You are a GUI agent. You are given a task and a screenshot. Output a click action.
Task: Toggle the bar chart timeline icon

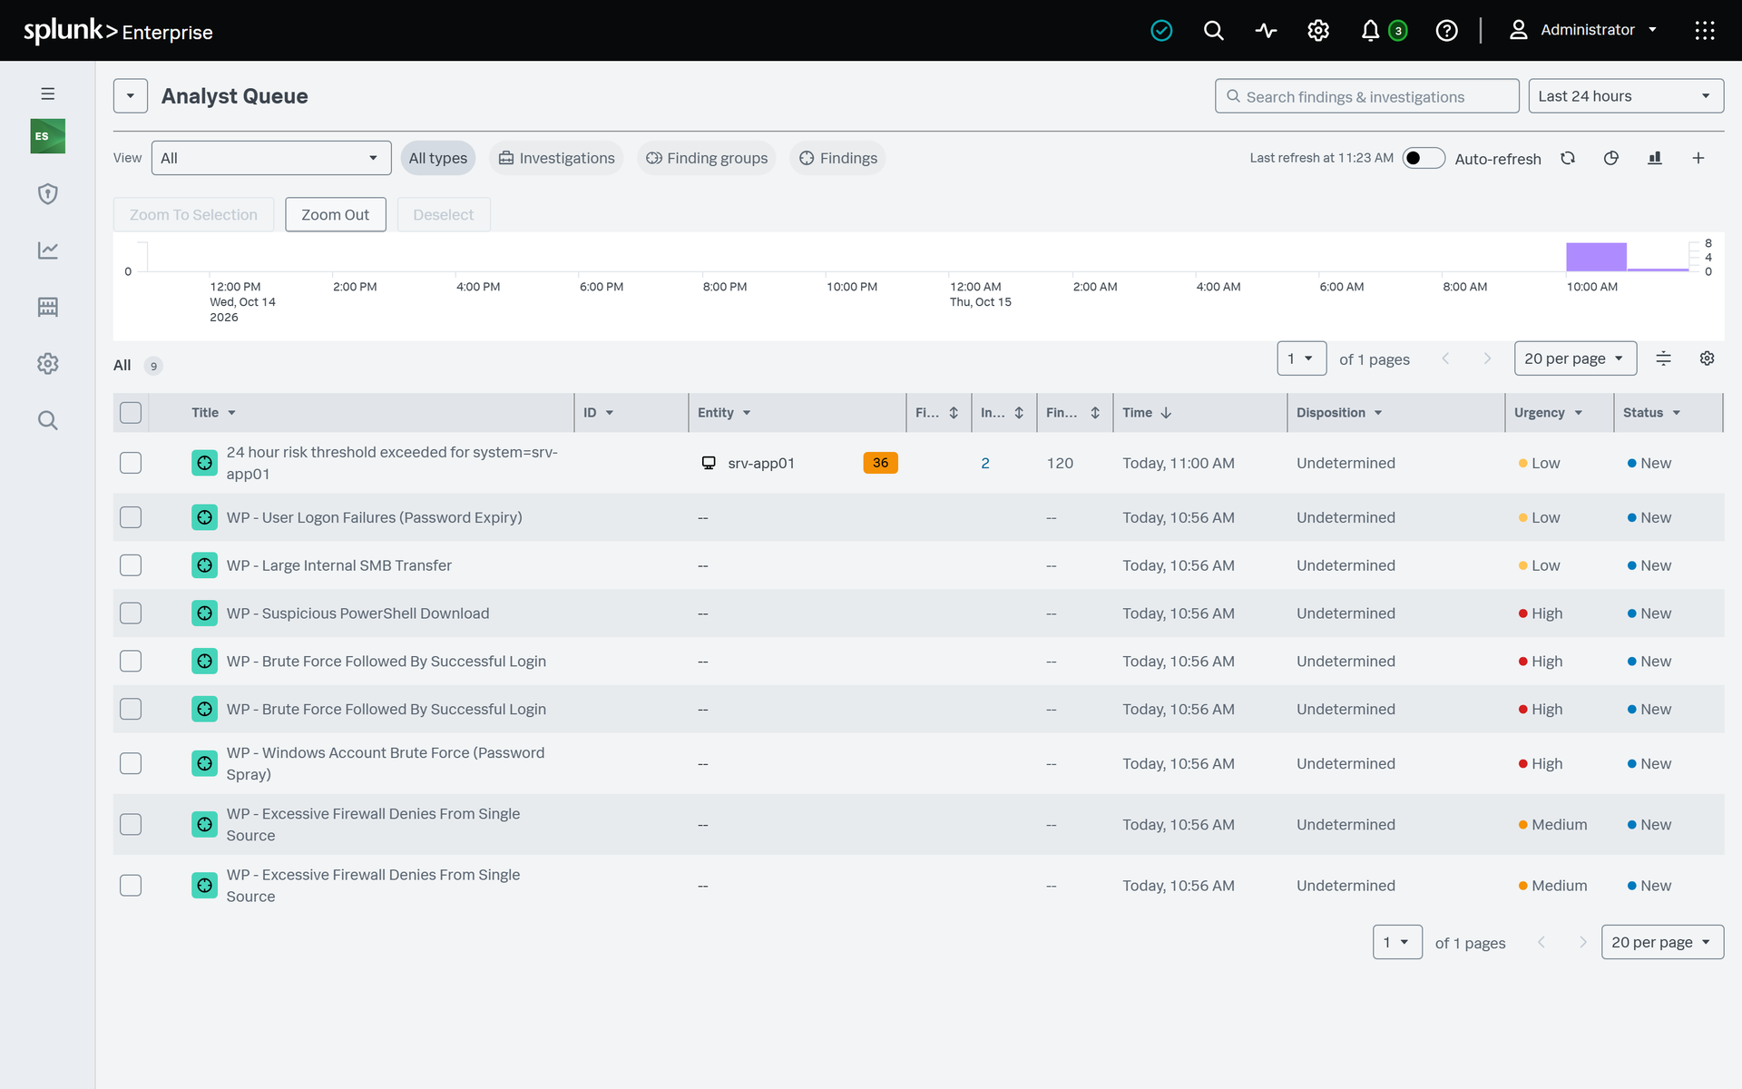tap(1655, 158)
